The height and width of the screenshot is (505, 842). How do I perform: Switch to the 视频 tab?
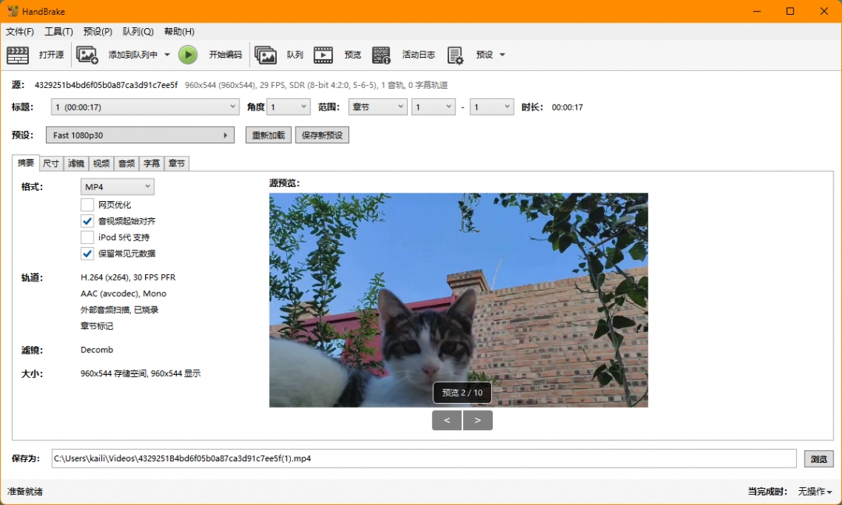click(101, 163)
